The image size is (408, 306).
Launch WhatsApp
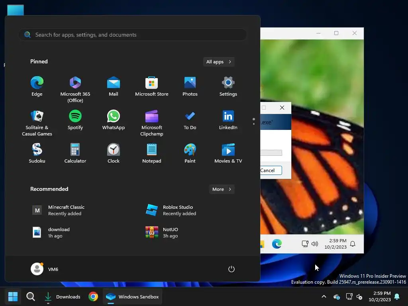click(114, 120)
